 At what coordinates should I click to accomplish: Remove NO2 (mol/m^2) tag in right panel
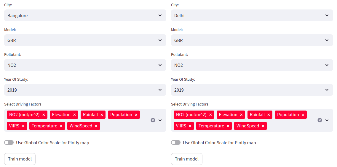pos(210,115)
